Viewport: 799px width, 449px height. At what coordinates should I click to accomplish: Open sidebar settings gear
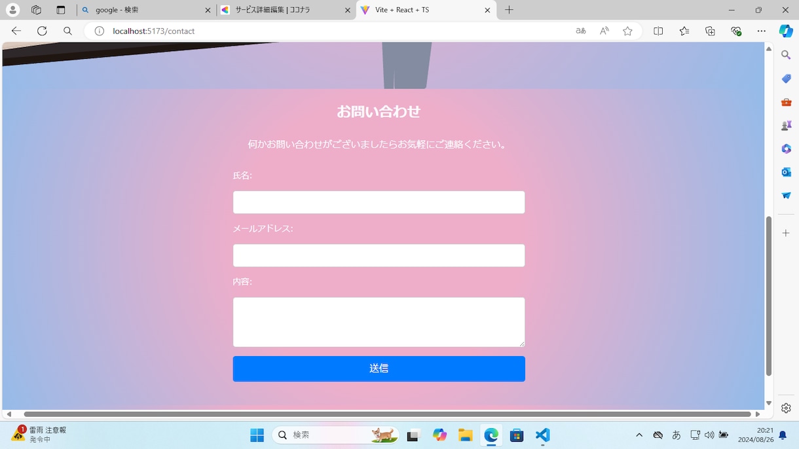point(786,408)
